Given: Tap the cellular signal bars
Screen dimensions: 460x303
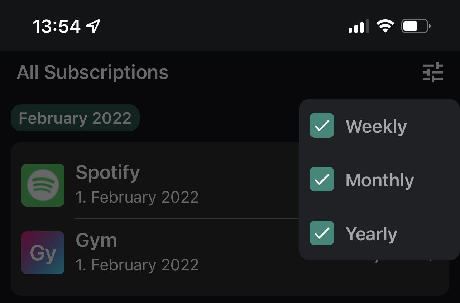Looking at the screenshot, I should click(359, 27).
